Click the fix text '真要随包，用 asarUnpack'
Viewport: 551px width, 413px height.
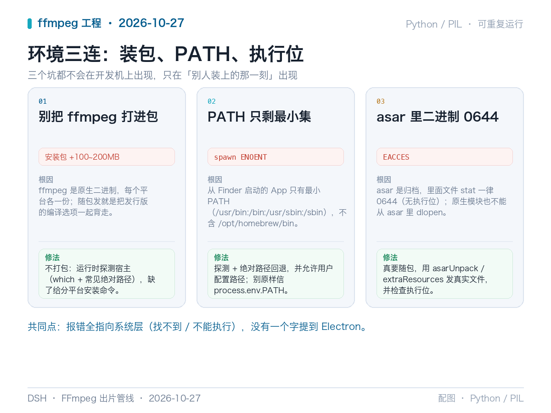tap(436, 279)
